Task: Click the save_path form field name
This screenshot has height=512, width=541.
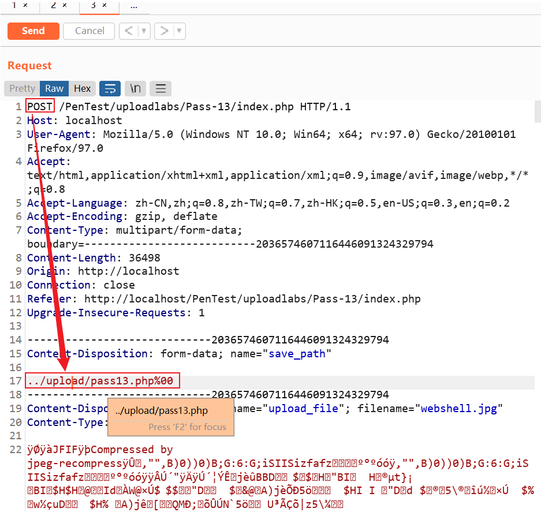Action: pos(297,354)
